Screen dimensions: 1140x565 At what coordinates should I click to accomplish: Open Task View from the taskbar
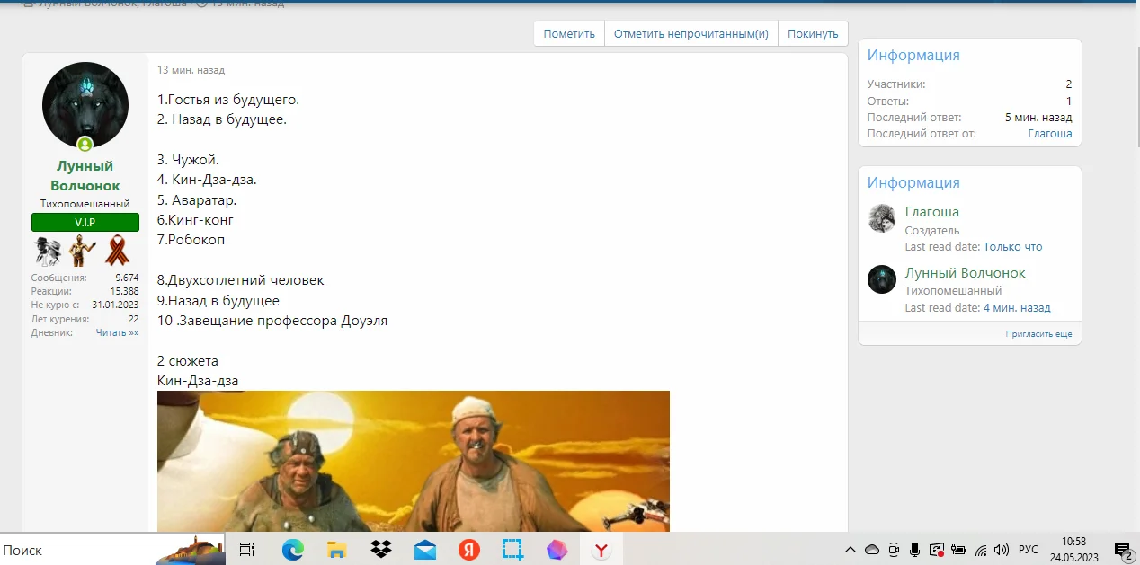pos(247,550)
